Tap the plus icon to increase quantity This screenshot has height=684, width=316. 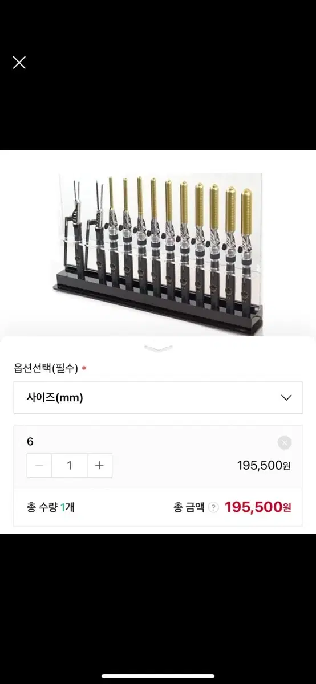coord(99,465)
